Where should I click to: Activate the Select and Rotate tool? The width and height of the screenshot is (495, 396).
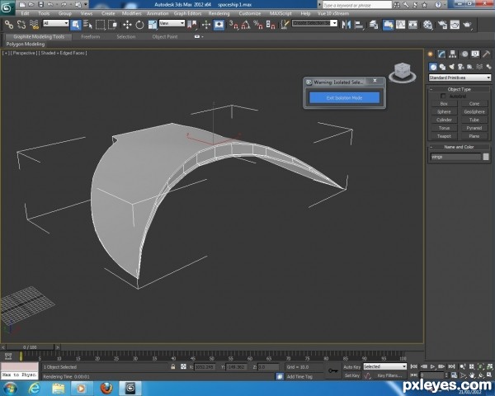point(139,25)
